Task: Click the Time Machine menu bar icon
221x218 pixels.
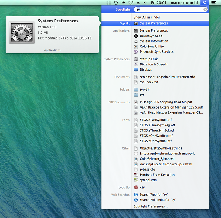Action: (x=116, y=3)
